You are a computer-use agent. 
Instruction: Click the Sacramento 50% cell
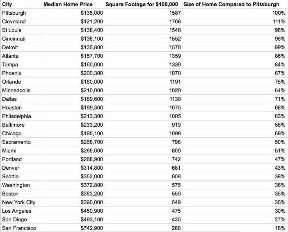click(x=235, y=142)
